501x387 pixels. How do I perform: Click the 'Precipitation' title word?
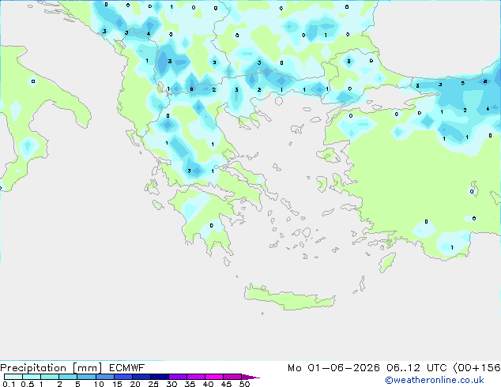click(x=33, y=368)
